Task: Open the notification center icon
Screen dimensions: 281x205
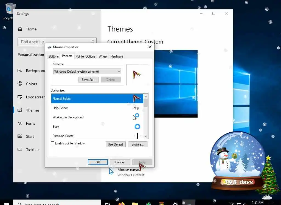Action: click(272, 204)
